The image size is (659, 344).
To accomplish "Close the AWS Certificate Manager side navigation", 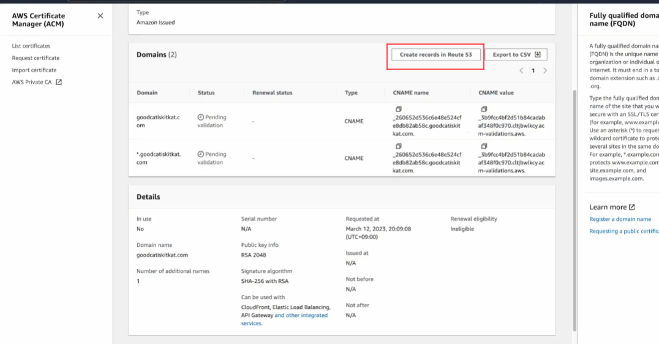I will [100, 16].
